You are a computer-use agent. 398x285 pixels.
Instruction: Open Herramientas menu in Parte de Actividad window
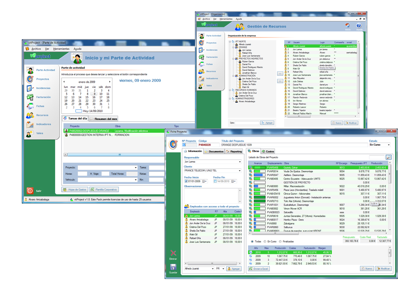pyautogui.click(x=61, y=49)
